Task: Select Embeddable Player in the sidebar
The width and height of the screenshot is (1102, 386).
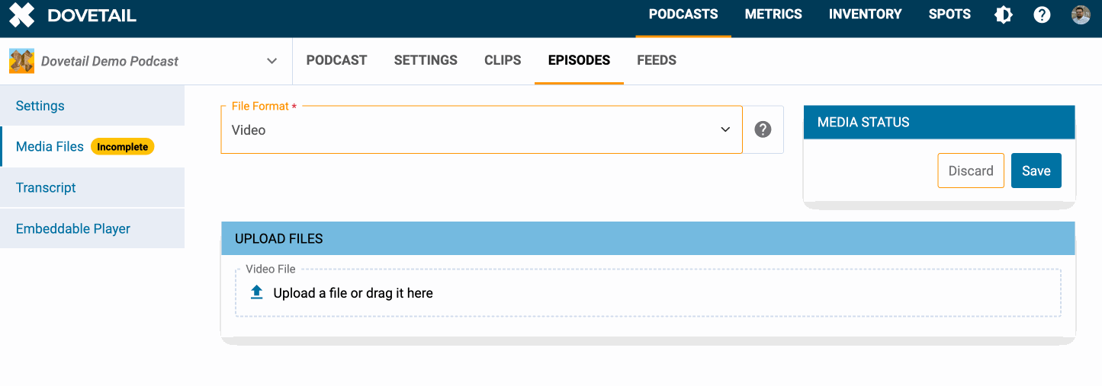Action: pyautogui.click(x=73, y=228)
